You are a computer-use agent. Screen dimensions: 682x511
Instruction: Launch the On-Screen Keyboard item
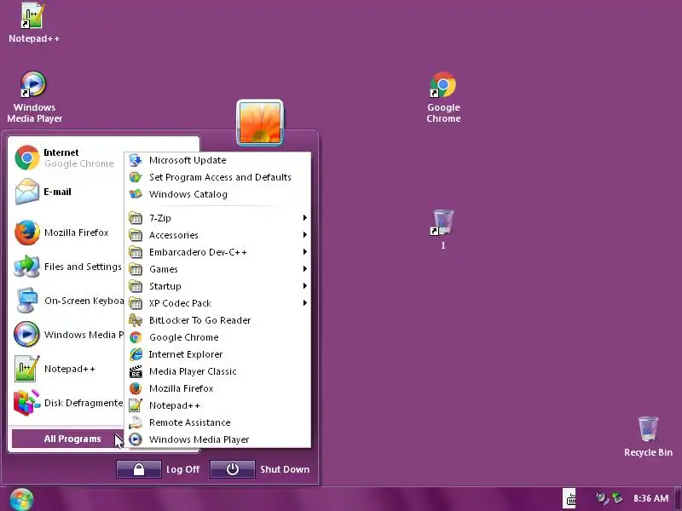pyautogui.click(x=67, y=301)
